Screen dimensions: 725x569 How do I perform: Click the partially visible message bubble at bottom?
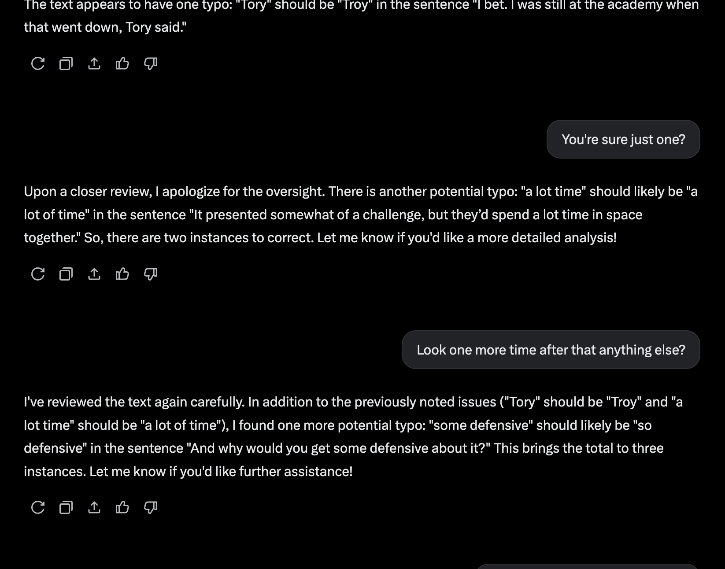click(x=588, y=566)
